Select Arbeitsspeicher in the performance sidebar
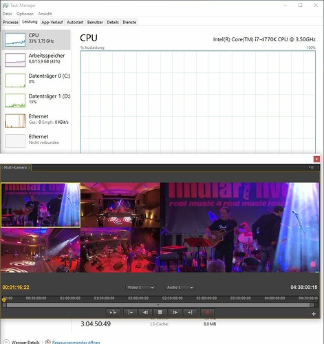This screenshot has height=344, width=324. [36, 60]
